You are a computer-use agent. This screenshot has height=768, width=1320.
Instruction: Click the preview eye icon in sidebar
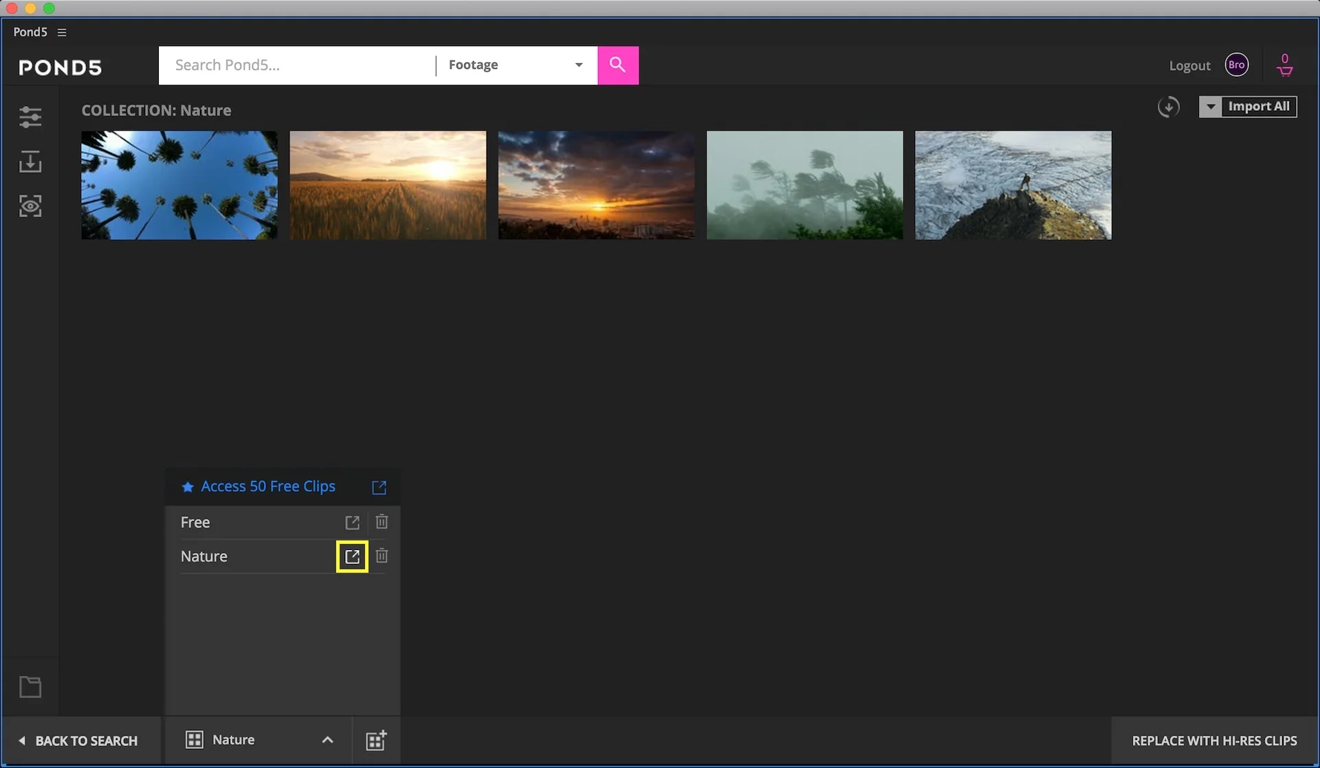(x=30, y=206)
